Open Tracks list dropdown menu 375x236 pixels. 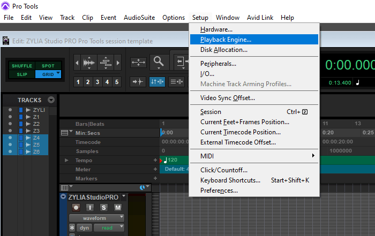coord(51,100)
